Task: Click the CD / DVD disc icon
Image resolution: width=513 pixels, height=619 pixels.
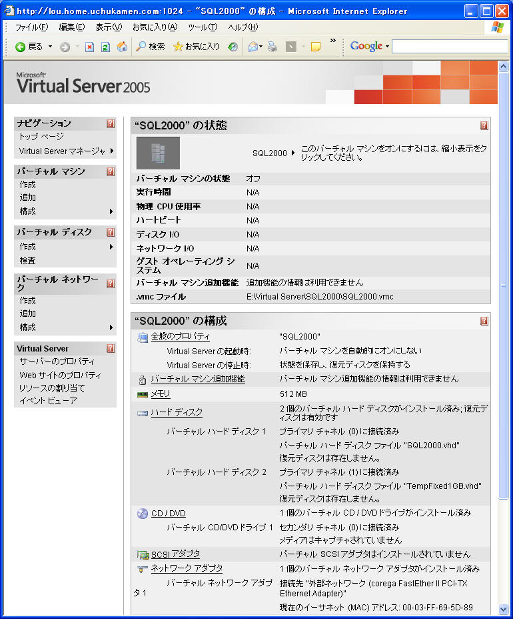Action: pos(143,514)
